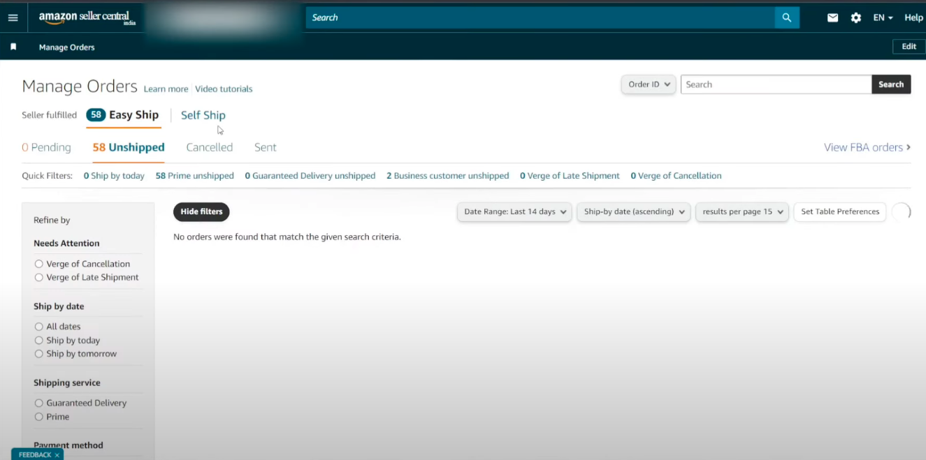Click the Shipping service filter heading

tap(67, 383)
